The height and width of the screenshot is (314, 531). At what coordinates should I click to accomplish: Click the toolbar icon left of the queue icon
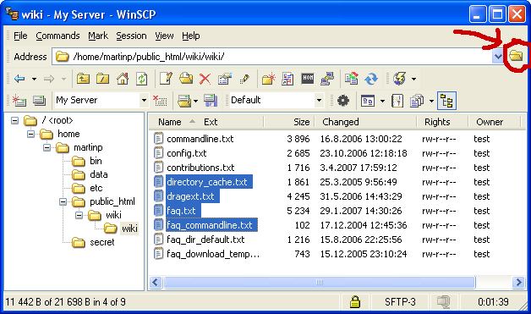point(397,101)
